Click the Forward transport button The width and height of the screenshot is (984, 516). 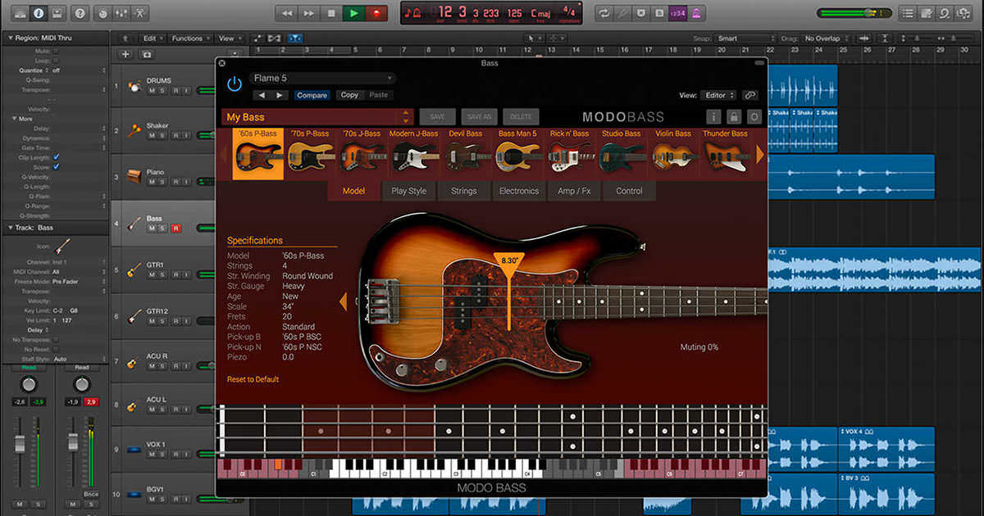pos(309,13)
